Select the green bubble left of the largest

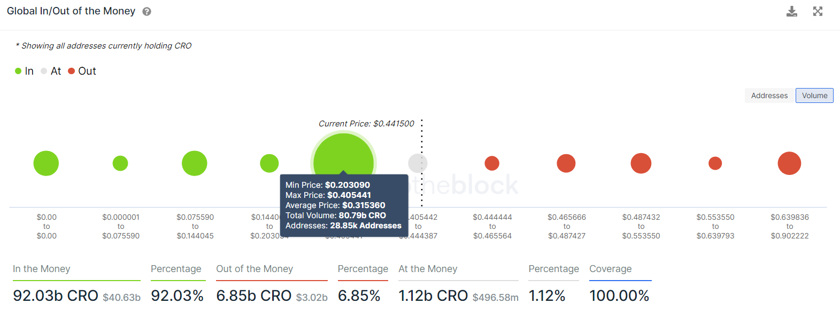point(269,163)
